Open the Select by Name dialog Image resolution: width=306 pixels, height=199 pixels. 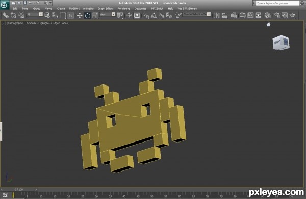[55, 15]
